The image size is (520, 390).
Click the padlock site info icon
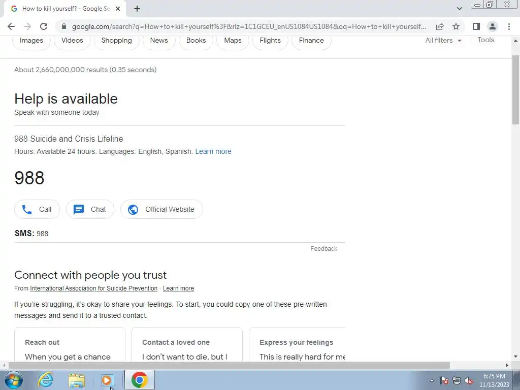coord(64,26)
